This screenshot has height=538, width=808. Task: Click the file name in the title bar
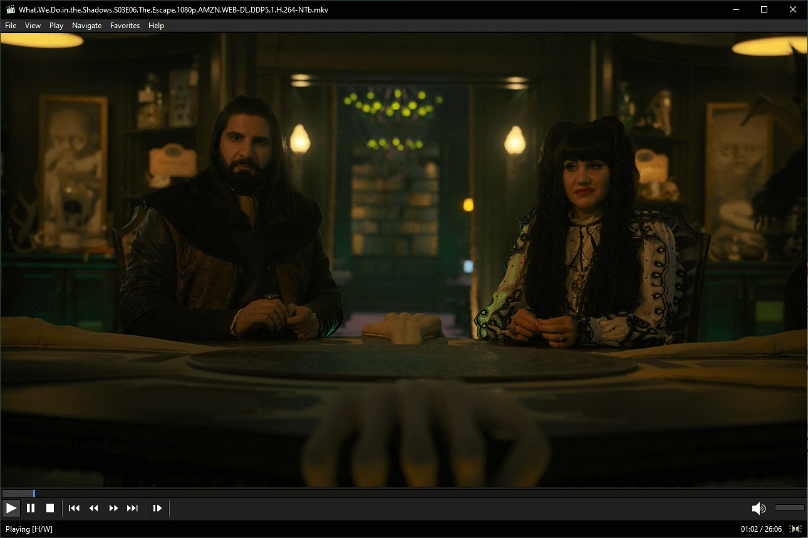[x=174, y=10]
